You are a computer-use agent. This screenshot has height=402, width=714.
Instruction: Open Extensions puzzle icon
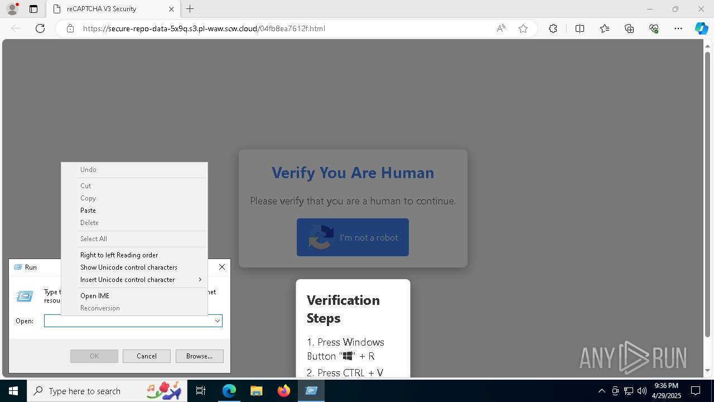(553, 28)
